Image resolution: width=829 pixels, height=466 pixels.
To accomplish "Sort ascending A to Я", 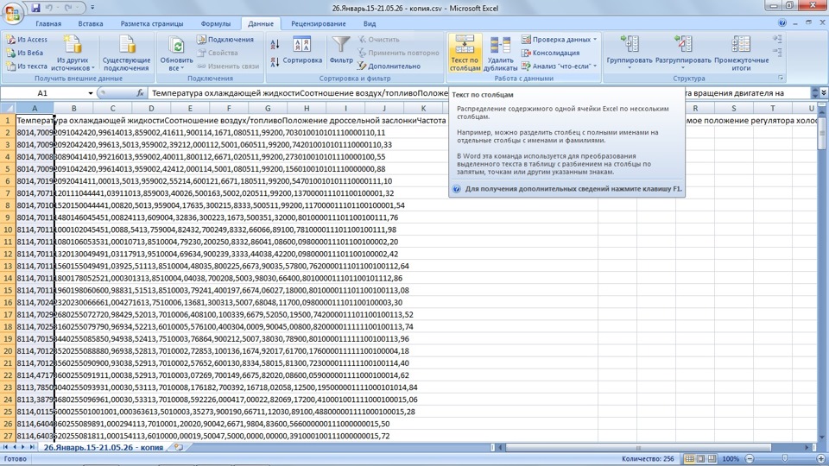I will 275,44.
